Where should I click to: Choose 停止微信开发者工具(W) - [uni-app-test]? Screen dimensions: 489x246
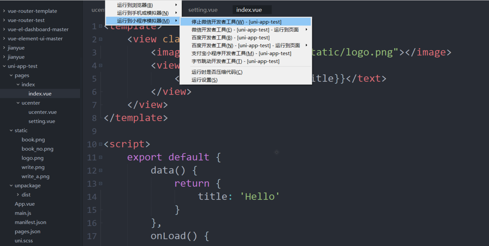pos(245,22)
